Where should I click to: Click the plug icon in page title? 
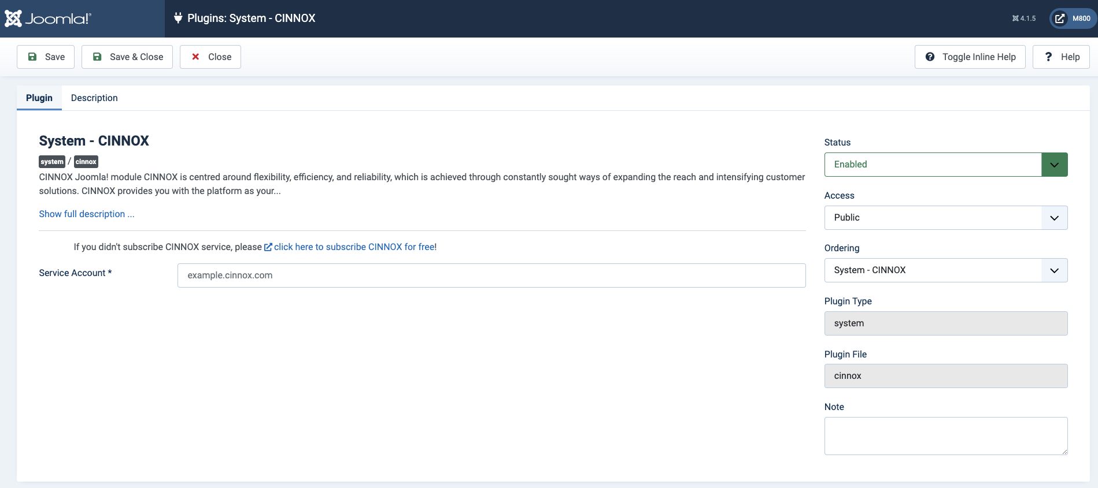pos(178,18)
